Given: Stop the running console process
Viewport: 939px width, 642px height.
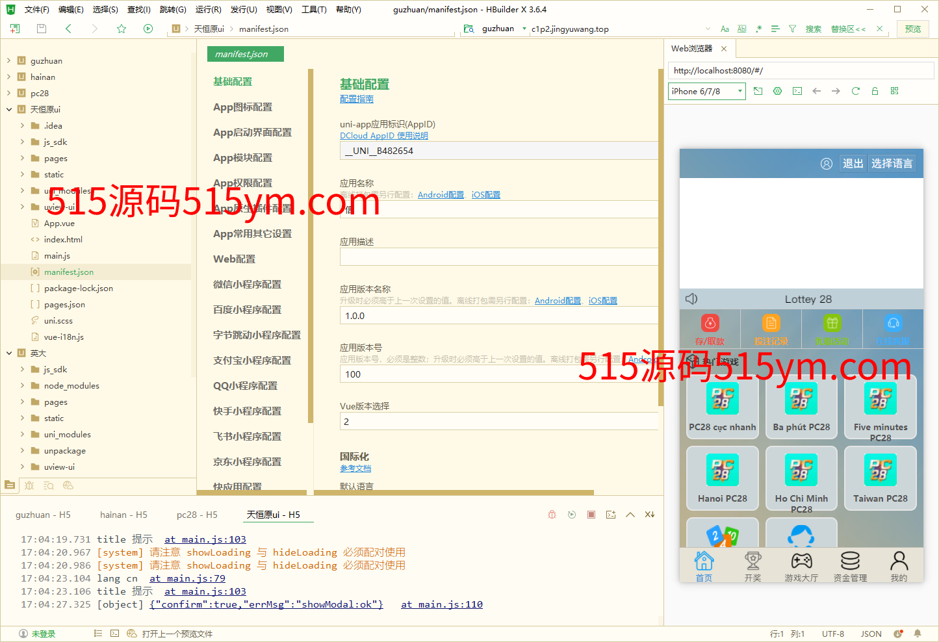Looking at the screenshot, I should click(591, 515).
